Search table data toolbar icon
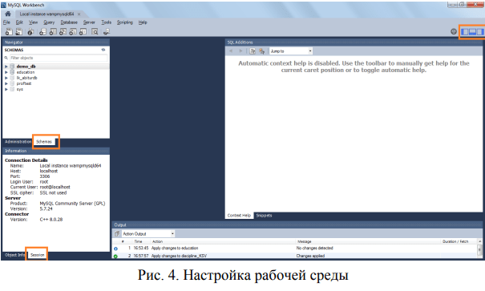Viewport: 485px width, 291px height. 95,31
